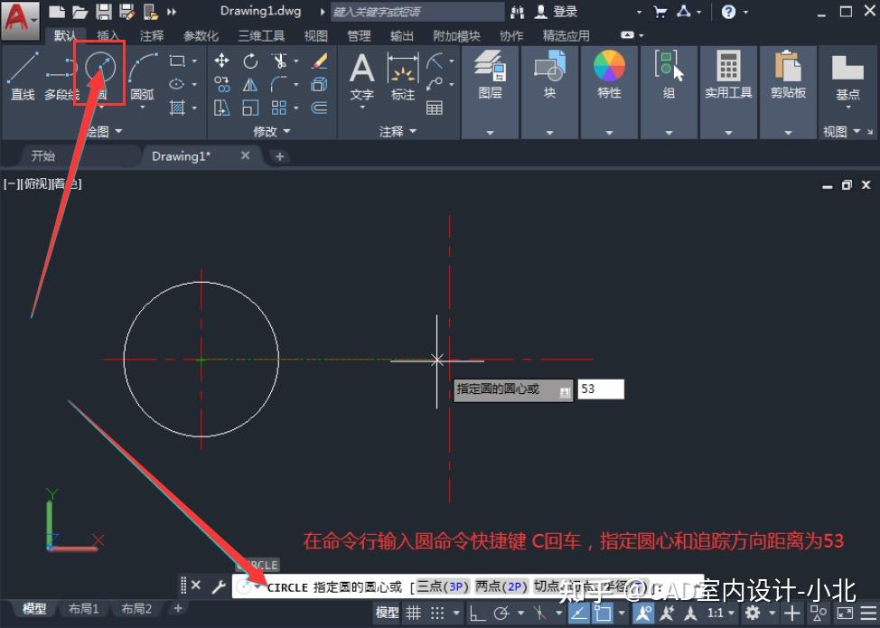Close the Drawing1 file tab

pos(245,155)
